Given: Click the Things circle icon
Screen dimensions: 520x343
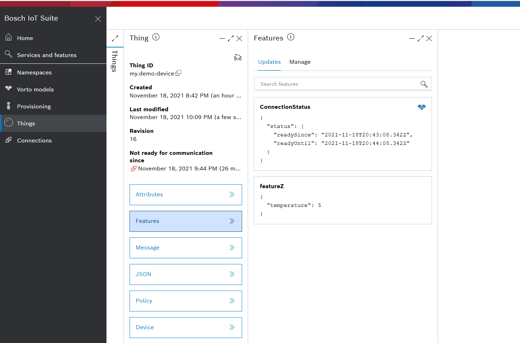Looking at the screenshot, I should point(9,123).
